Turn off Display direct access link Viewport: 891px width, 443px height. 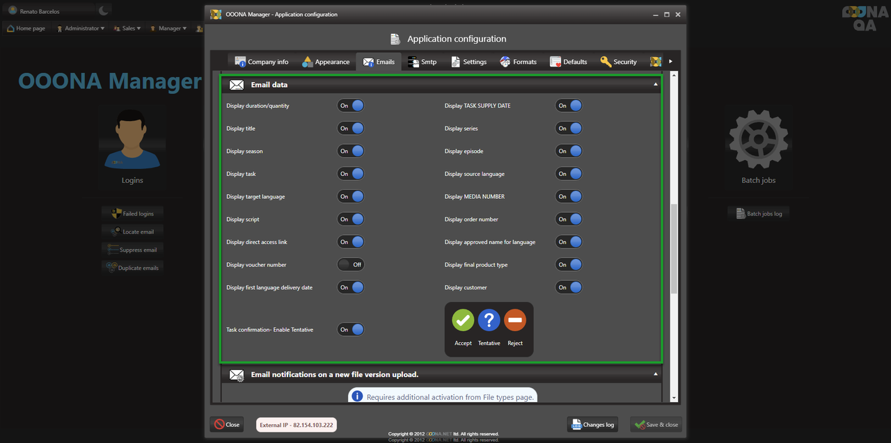point(350,242)
